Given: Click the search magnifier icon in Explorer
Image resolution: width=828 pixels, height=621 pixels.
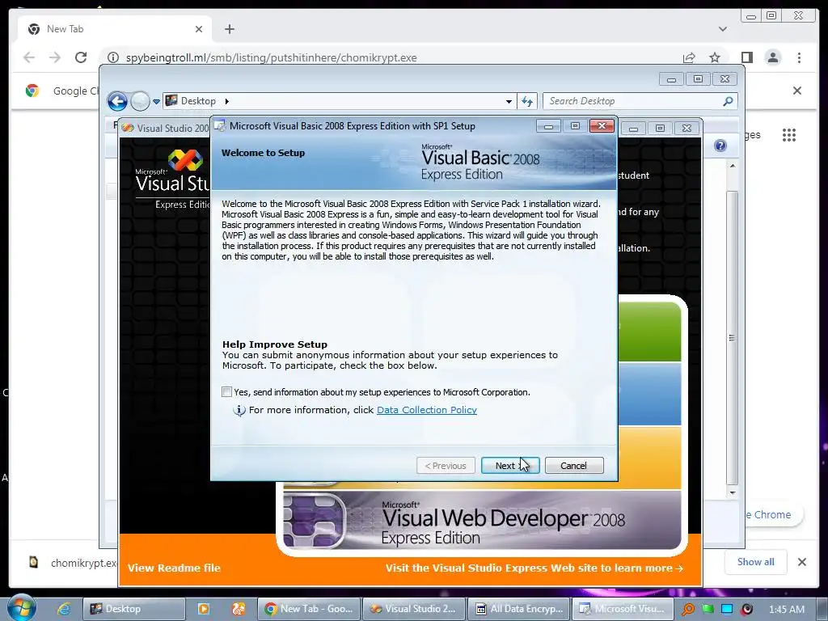Looking at the screenshot, I should 729,101.
